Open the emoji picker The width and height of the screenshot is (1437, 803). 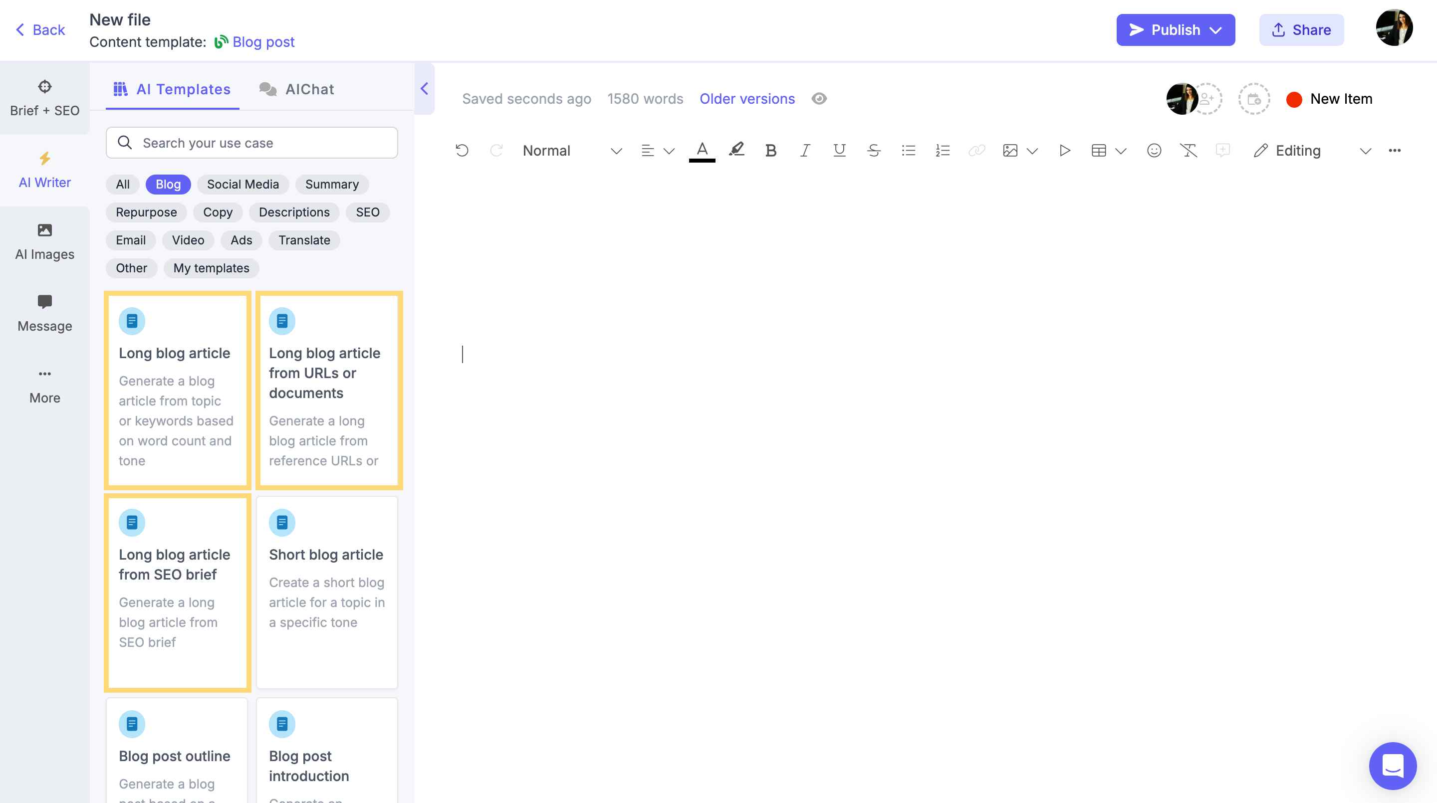pyautogui.click(x=1154, y=151)
